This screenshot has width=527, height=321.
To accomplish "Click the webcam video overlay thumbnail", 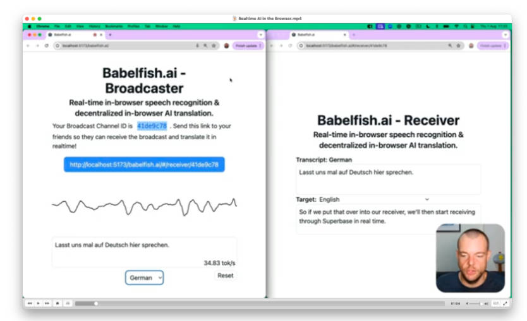I will 470,258.
